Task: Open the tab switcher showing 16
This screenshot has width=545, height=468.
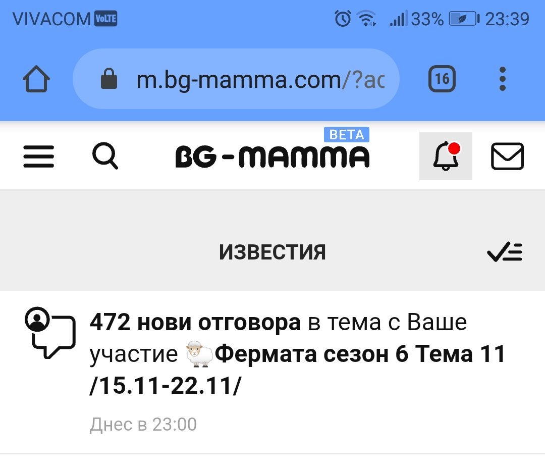Action: pos(442,79)
